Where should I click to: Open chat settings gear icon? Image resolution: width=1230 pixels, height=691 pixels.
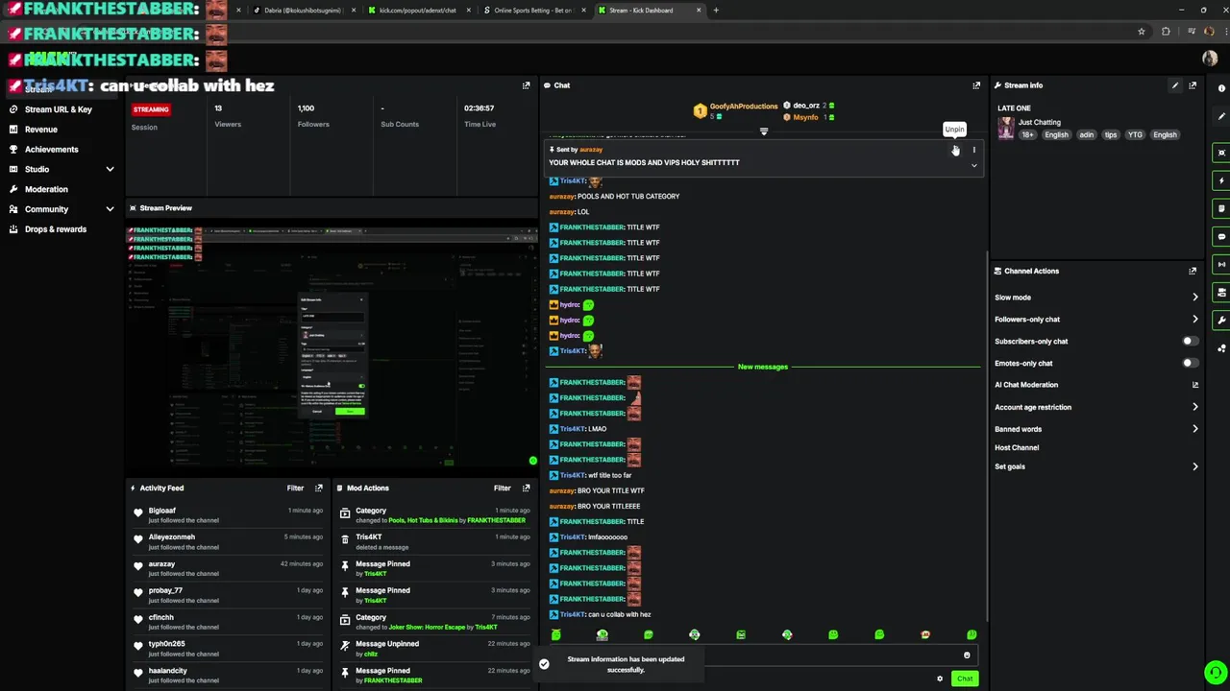(940, 679)
